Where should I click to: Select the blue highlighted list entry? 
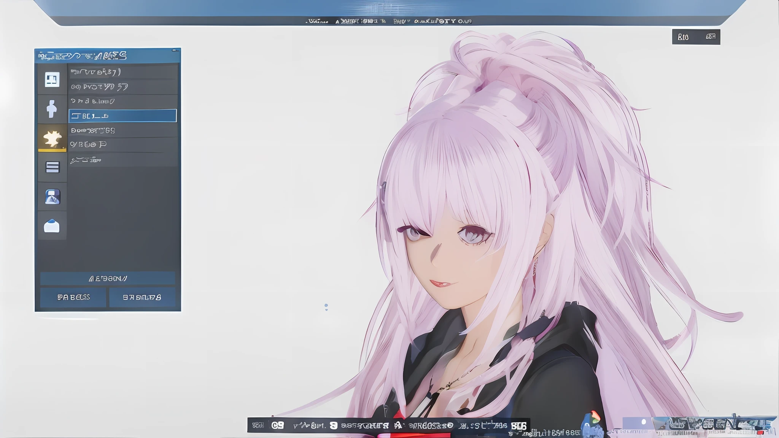(x=122, y=116)
